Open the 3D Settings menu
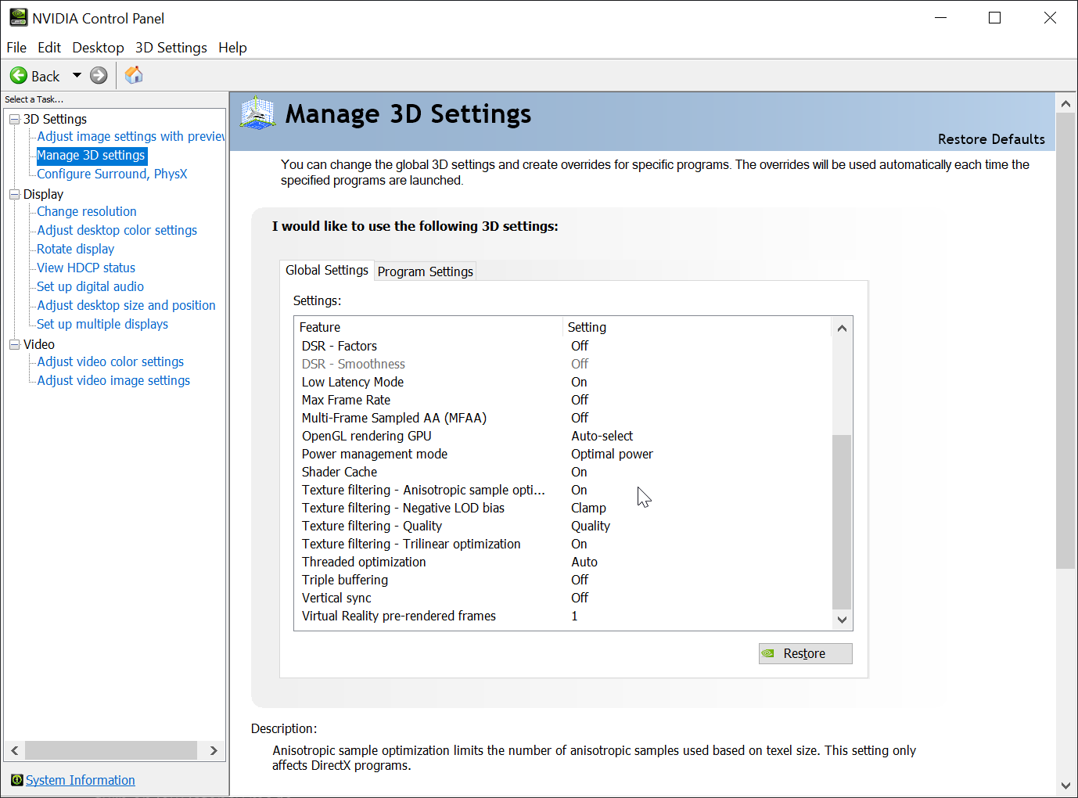 171,48
